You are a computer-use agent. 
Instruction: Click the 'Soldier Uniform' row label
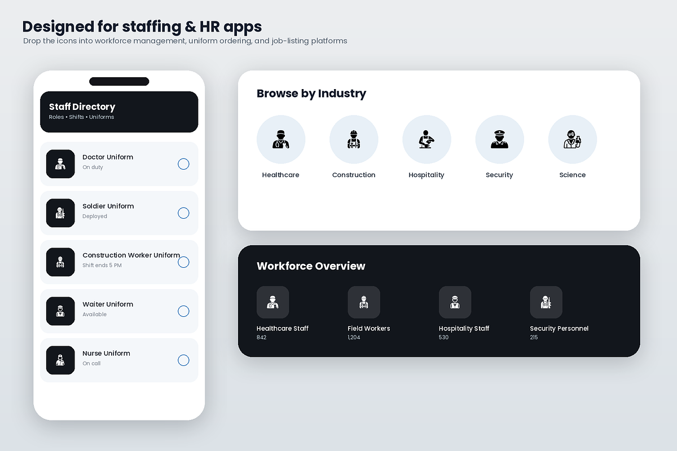coord(108,206)
